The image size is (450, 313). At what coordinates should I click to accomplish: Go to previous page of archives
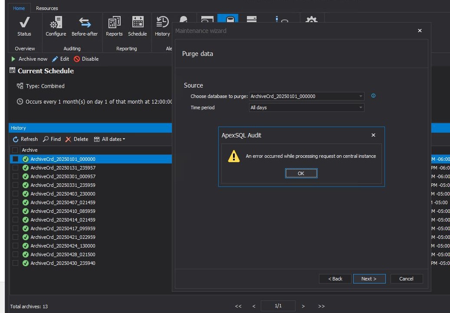point(254,306)
